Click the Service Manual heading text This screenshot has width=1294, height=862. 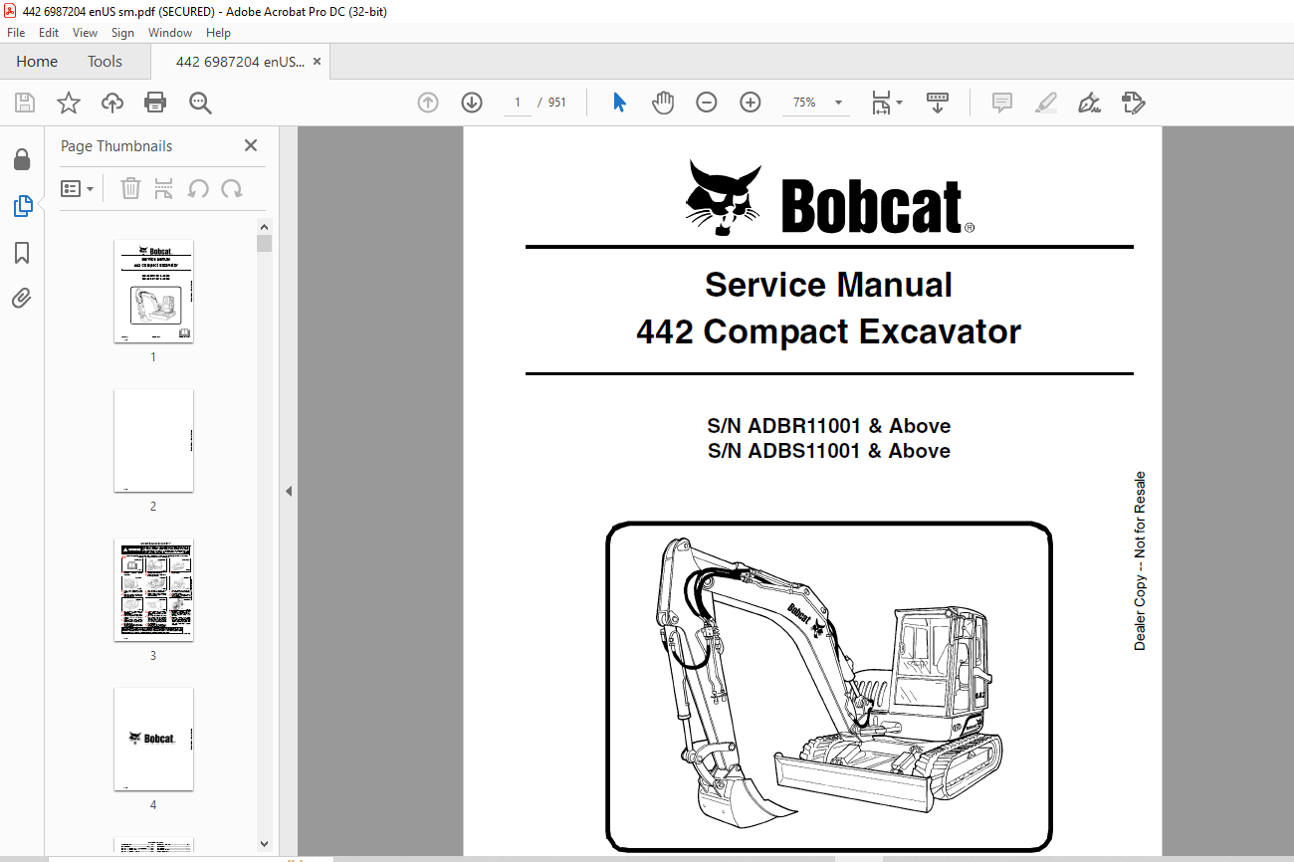tap(828, 285)
